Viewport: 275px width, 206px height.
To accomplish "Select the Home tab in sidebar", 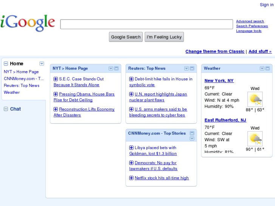I will [x=17, y=64].
